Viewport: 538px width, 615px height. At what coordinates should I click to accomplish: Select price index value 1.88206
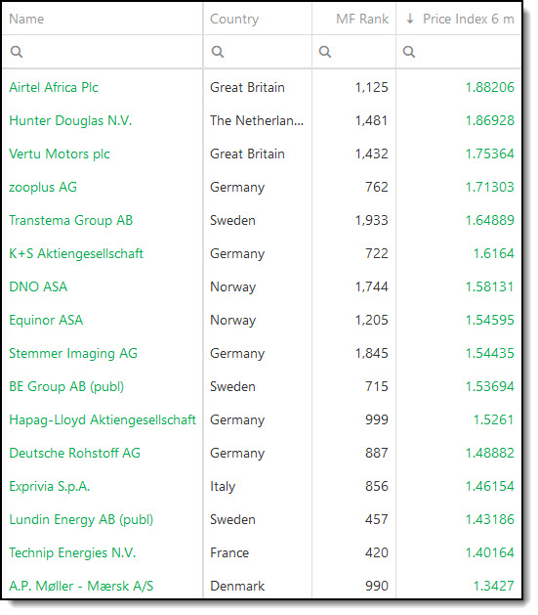(x=489, y=87)
